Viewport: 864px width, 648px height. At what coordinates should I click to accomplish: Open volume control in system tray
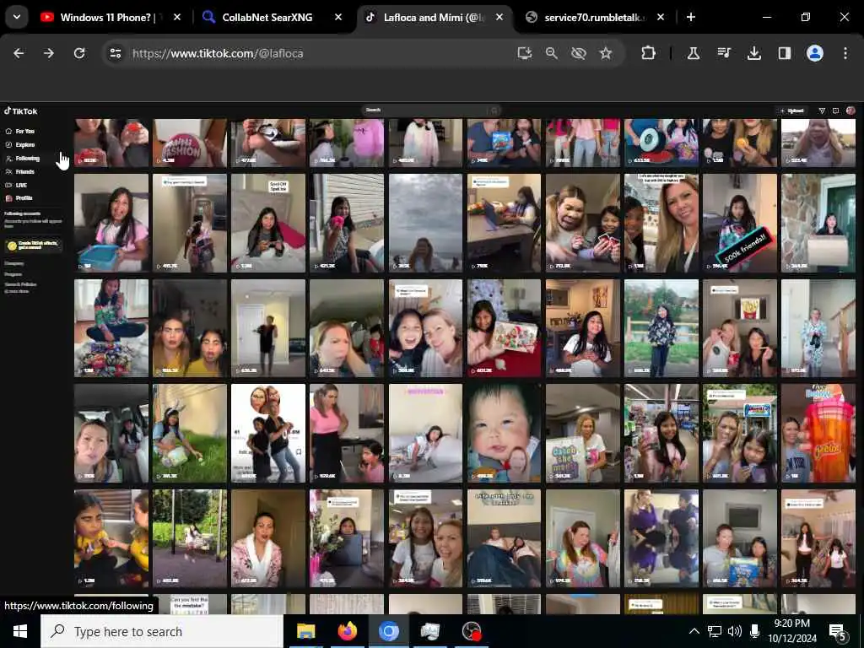[x=734, y=631]
